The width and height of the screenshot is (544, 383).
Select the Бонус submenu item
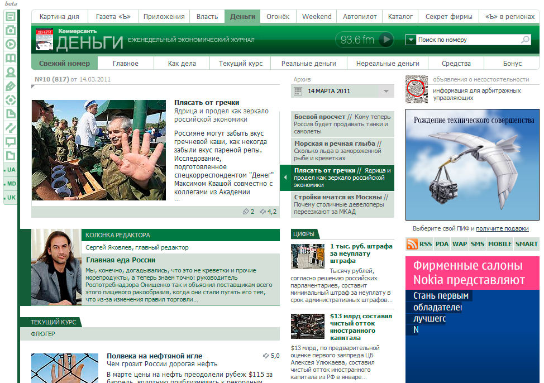[512, 64]
